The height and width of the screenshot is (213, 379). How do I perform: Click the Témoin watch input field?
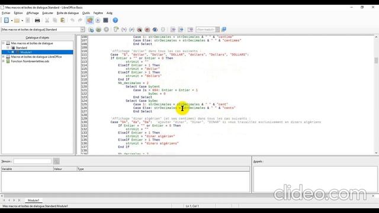pyautogui.click(x=33, y=161)
